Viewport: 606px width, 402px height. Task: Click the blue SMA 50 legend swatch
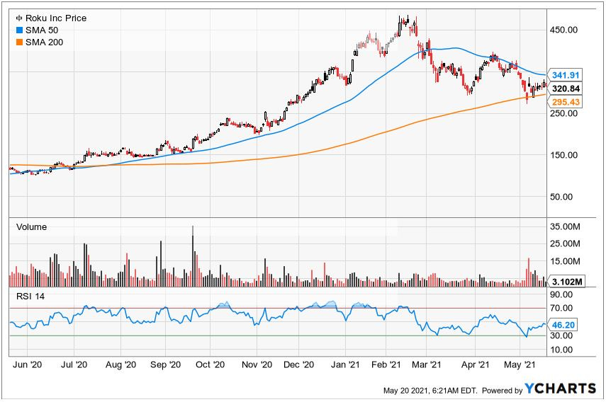(19, 30)
